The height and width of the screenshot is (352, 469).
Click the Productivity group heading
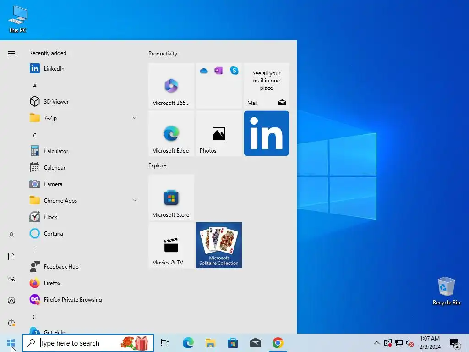pos(163,54)
